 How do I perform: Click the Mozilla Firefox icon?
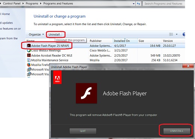click(x=29, y=65)
